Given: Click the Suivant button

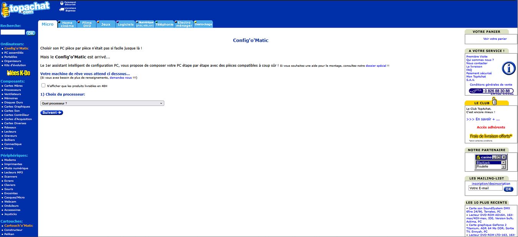Looking at the screenshot, I should [51, 113].
